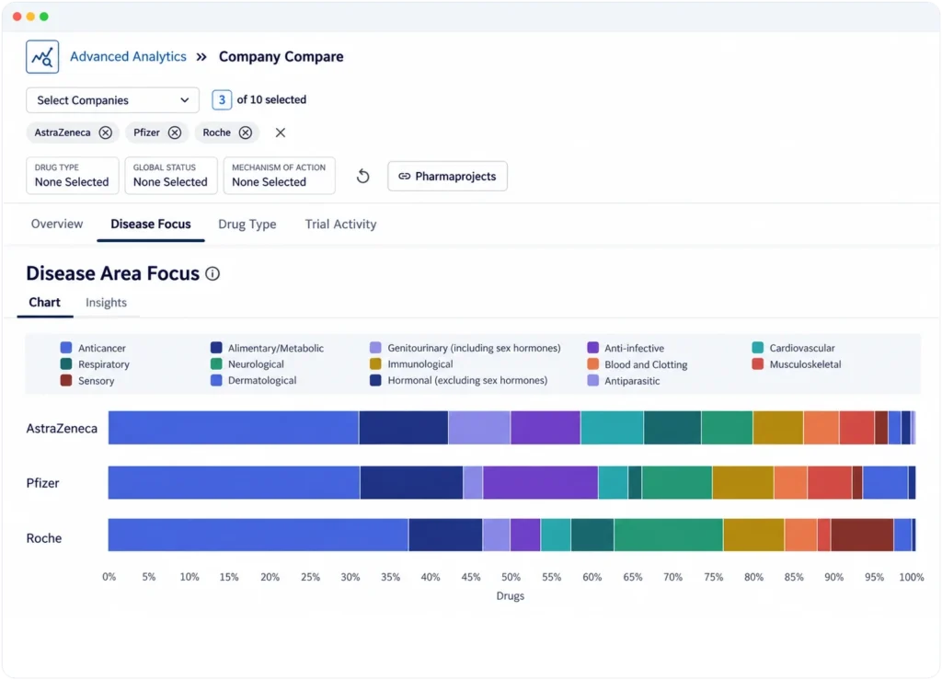942x680 pixels.
Task: Click the selected count box showing 3
Action: [x=222, y=99]
